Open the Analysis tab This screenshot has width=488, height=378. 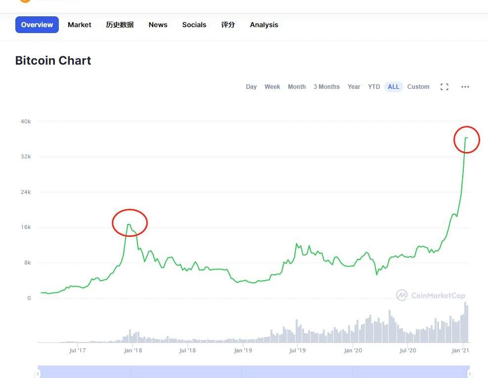[264, 25]
